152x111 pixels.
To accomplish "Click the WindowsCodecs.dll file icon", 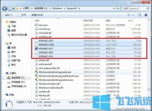I will tap(36, 84).
